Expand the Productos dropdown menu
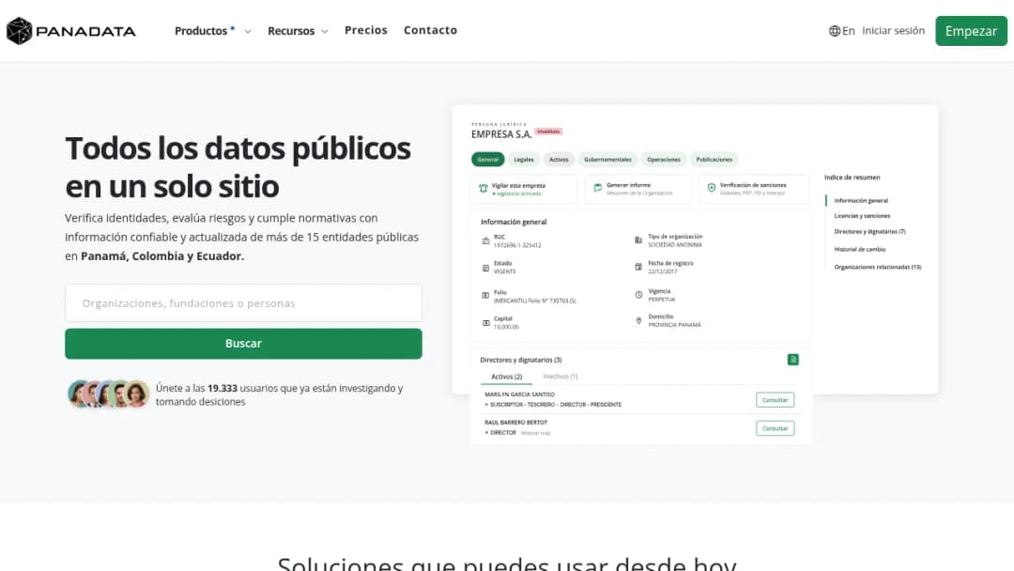The image size is (1014, 571). click(x=213, y=31)
